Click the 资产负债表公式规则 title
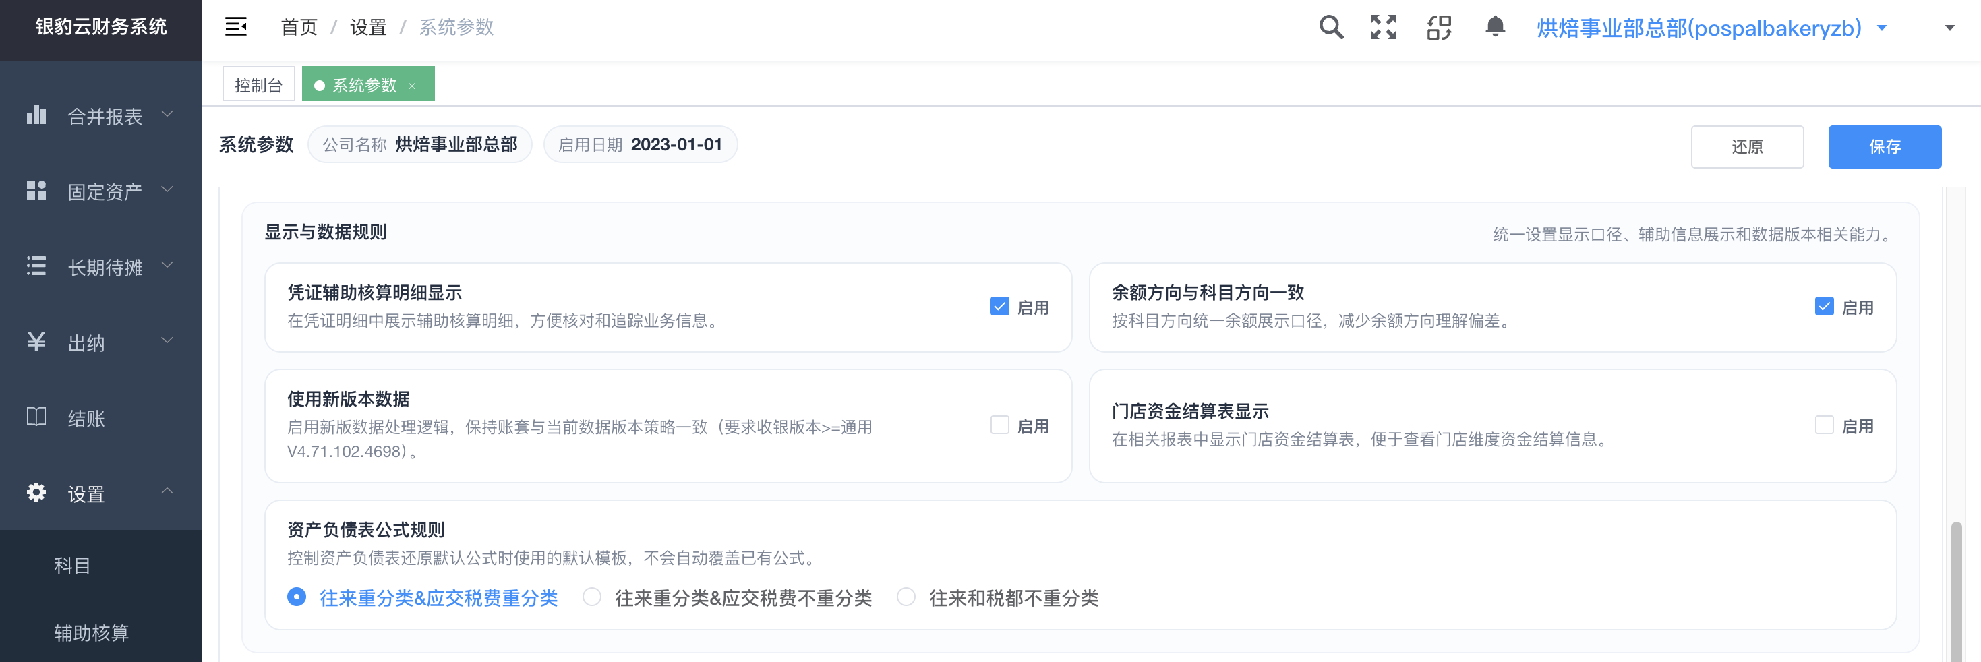This screenshot has width=1981, height=662. 366,530
